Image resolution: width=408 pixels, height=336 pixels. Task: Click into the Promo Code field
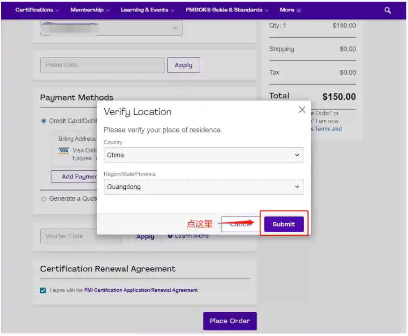tap(102, 65)
